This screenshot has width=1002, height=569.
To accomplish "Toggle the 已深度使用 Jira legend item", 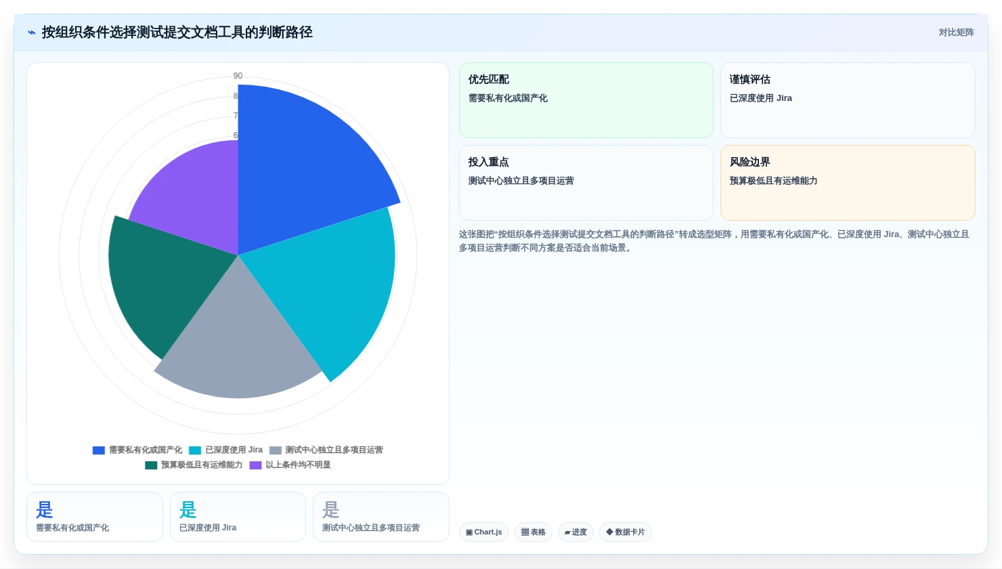I will pyautogui.click(x=226, y=450).
